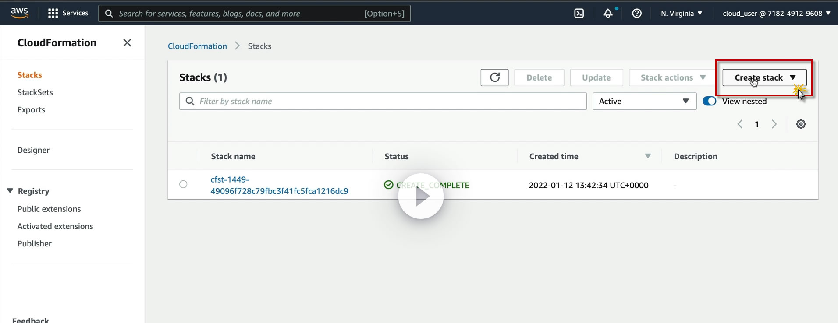The image size is (838, 323).
Task: Open the AWS home logo
Action: [x=20, y=13]
